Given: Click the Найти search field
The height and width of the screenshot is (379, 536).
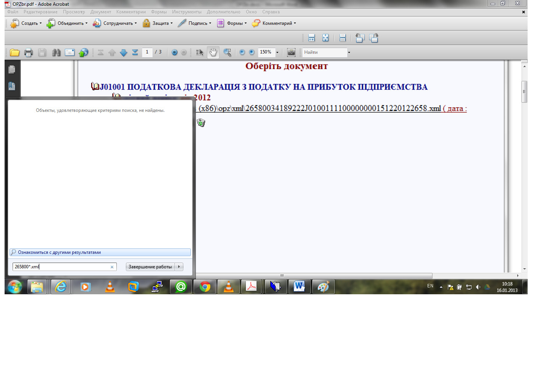Looking at the screenshot, I should pyautogui.click(x=325, y=52).
